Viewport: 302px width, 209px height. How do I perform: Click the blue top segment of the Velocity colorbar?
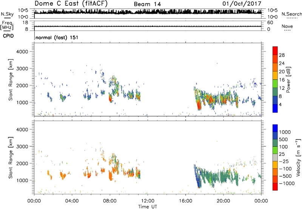click(275, 128)
